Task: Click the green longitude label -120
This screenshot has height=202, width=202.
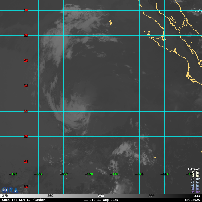Action: tap(89, 174)
